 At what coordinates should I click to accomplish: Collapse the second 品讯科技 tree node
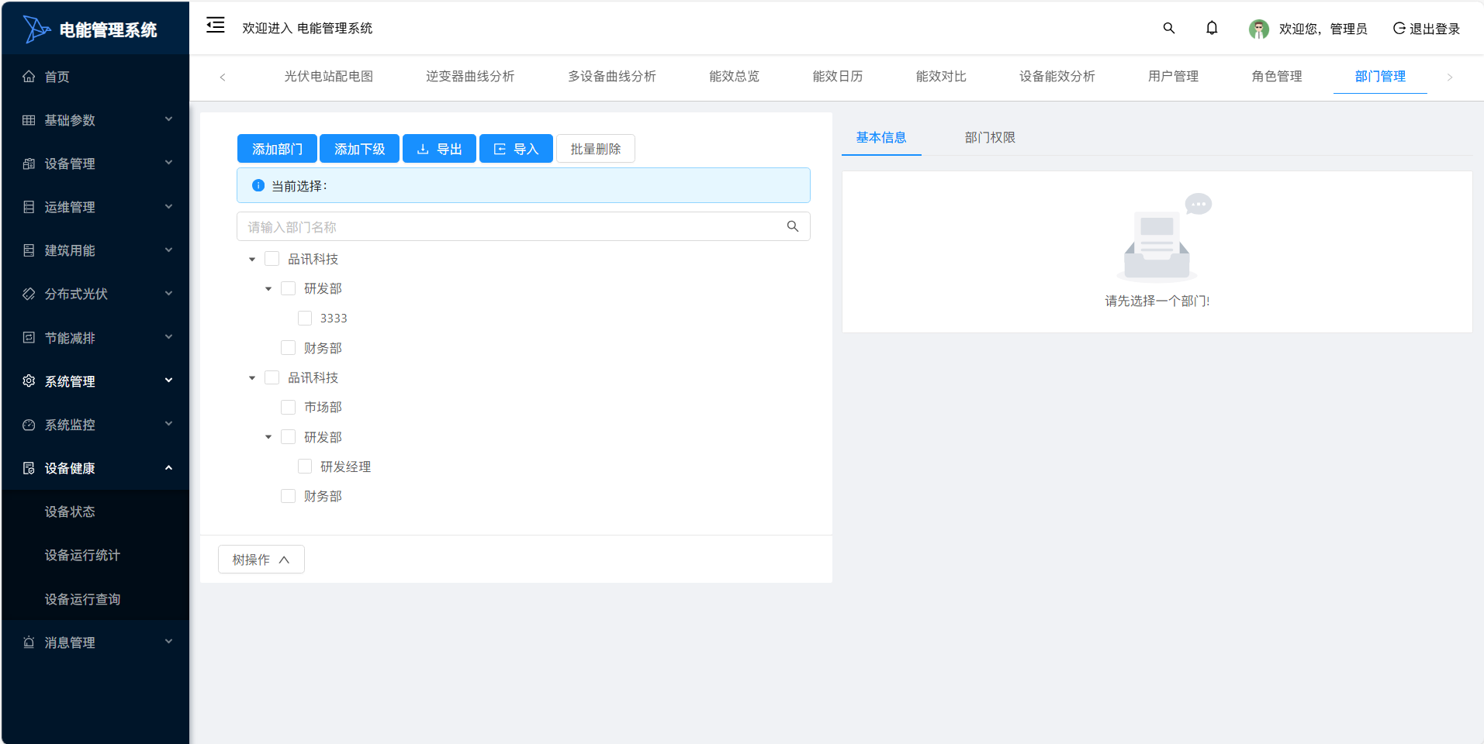pyautogui.click(x=252, y=377)
